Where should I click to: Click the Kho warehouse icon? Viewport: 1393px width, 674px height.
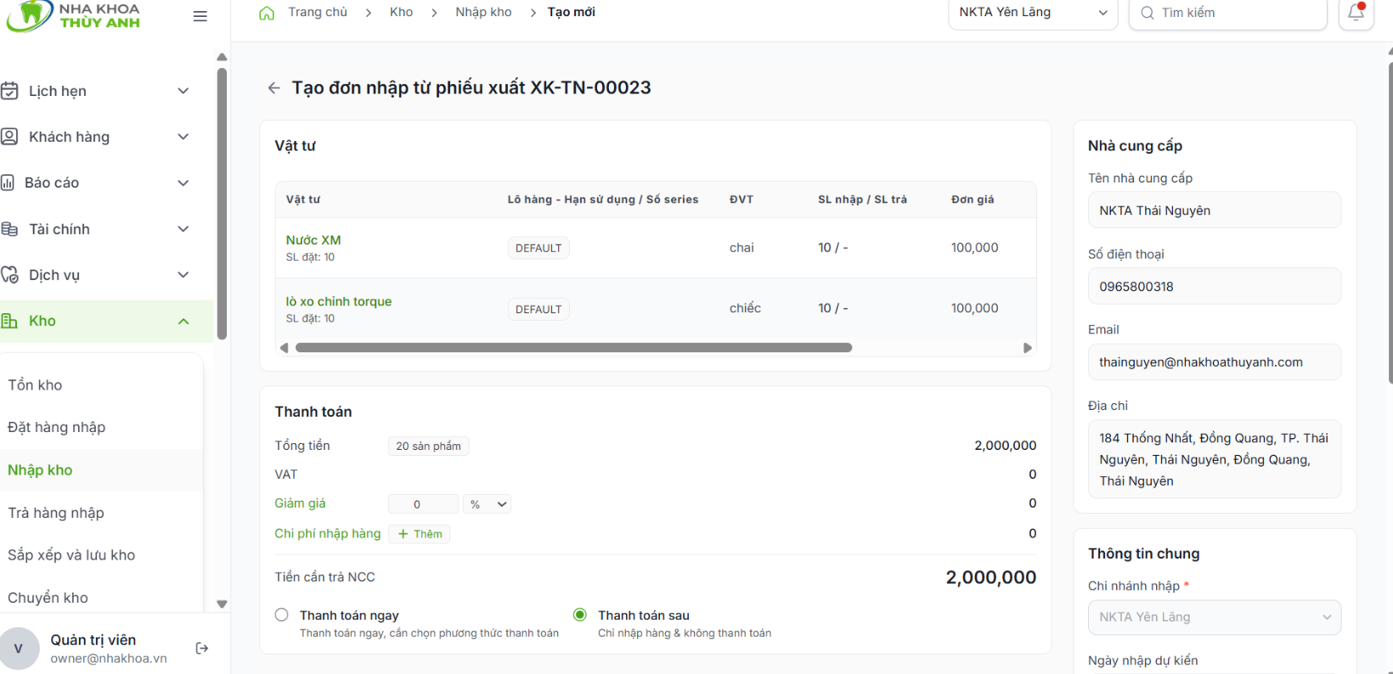9,321
